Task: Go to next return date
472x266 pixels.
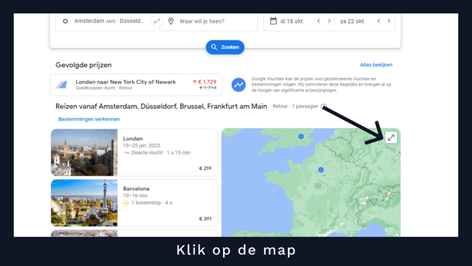Action: coord(389,21)
